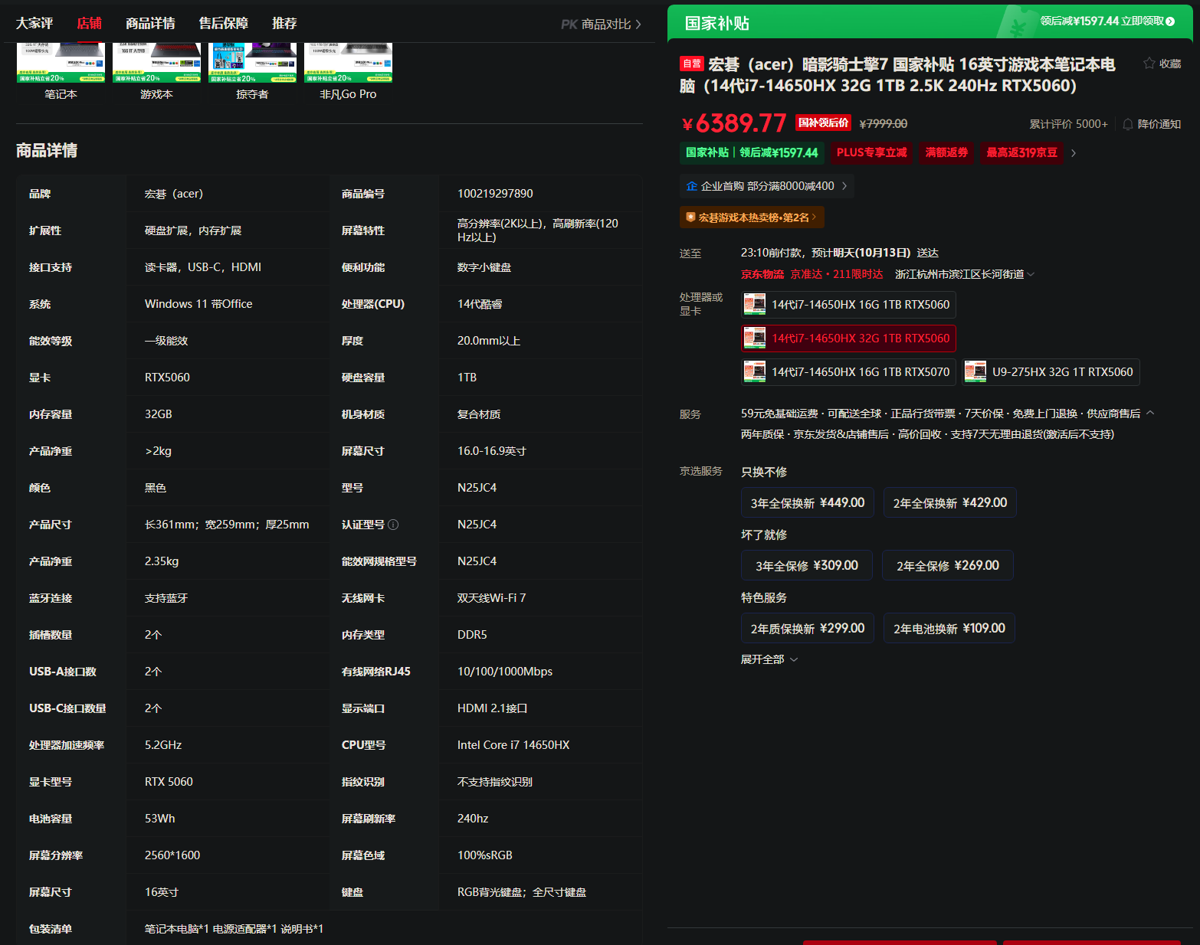Open the PK 商品对比 link
The image size is (1200, 945).
[601, 25]
